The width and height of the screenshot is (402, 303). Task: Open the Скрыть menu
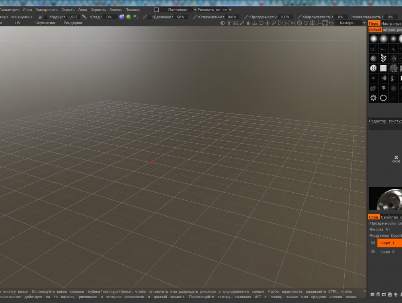click(x=68, y=10)
